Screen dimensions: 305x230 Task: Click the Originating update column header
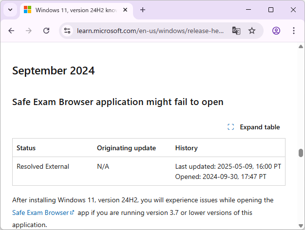click(x=126, y=148)
